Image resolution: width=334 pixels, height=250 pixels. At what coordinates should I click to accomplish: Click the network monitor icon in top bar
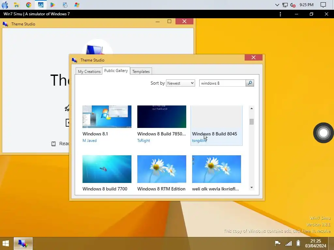(285, 5)
